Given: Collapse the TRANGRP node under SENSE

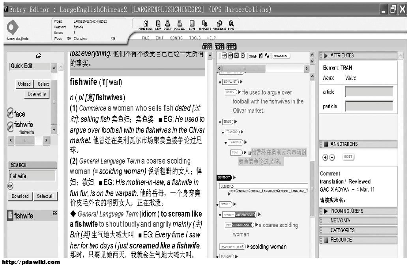Looking at the screenshot, I should (223, 133).
